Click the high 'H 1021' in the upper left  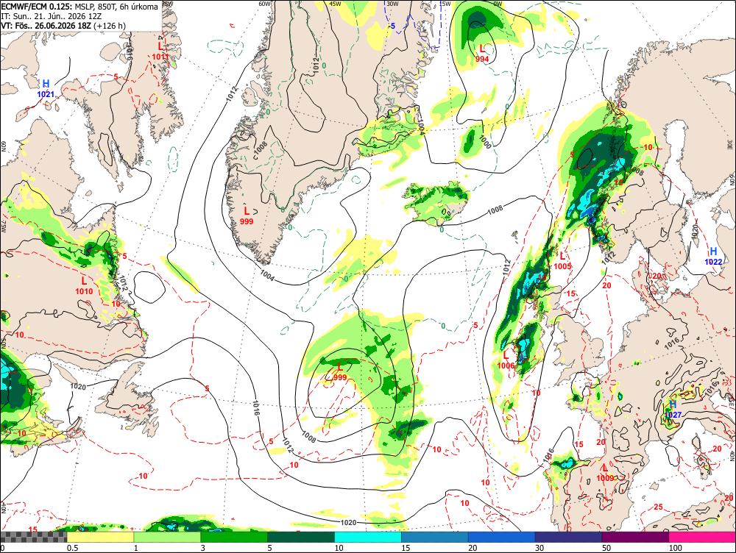(46, 89)
